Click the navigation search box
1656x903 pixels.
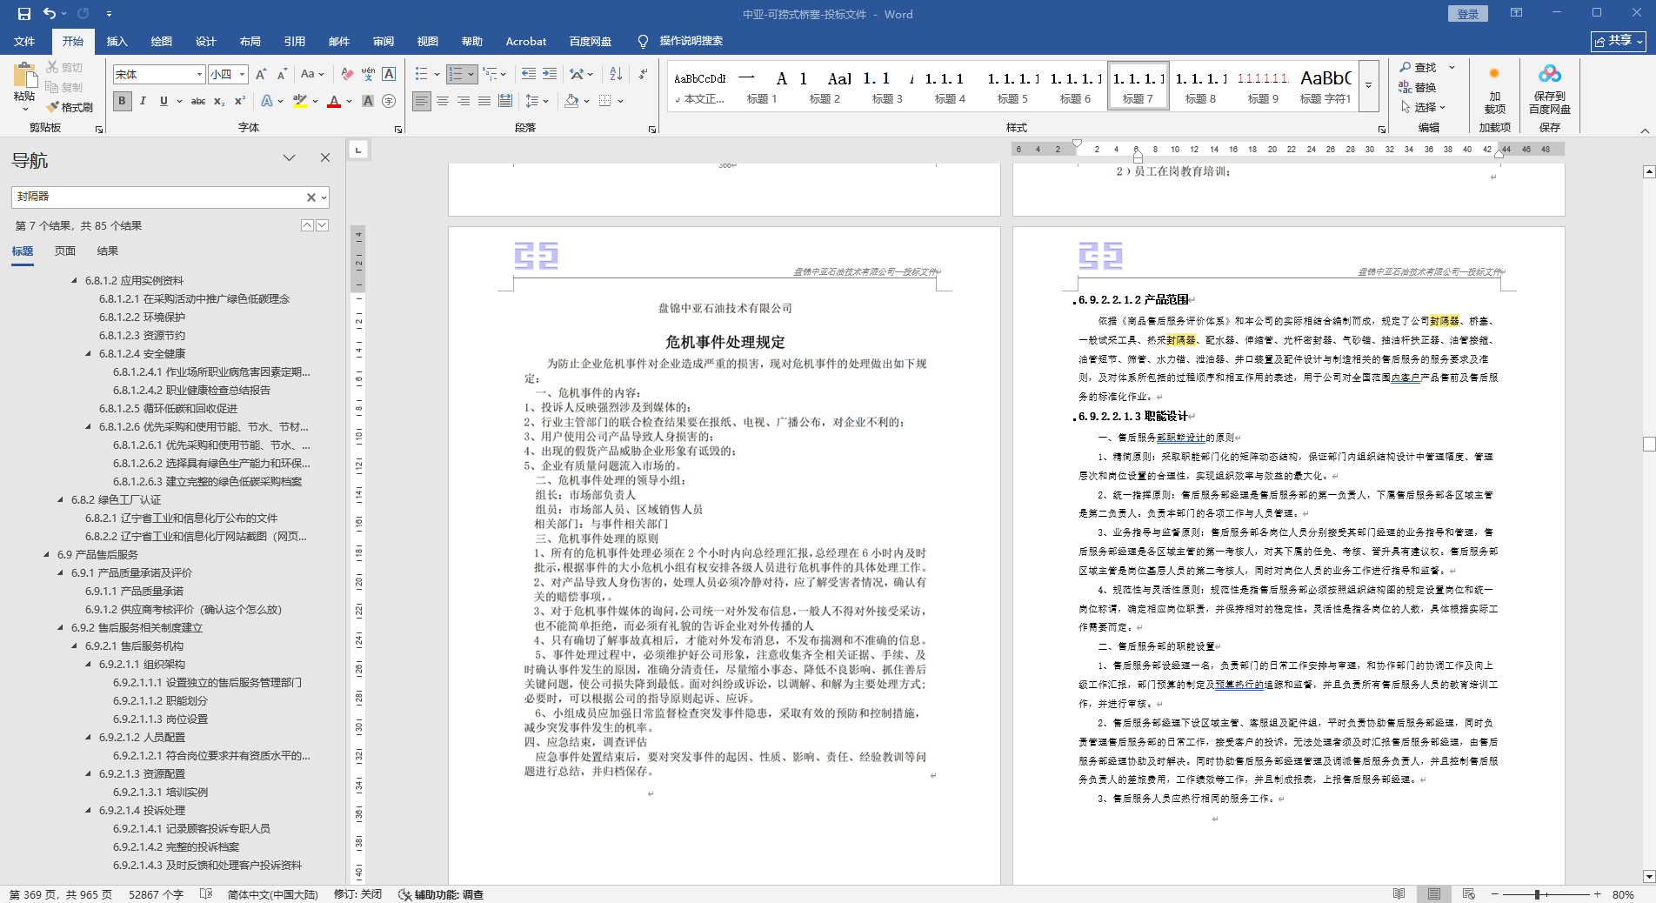click(x=157, y=197)
